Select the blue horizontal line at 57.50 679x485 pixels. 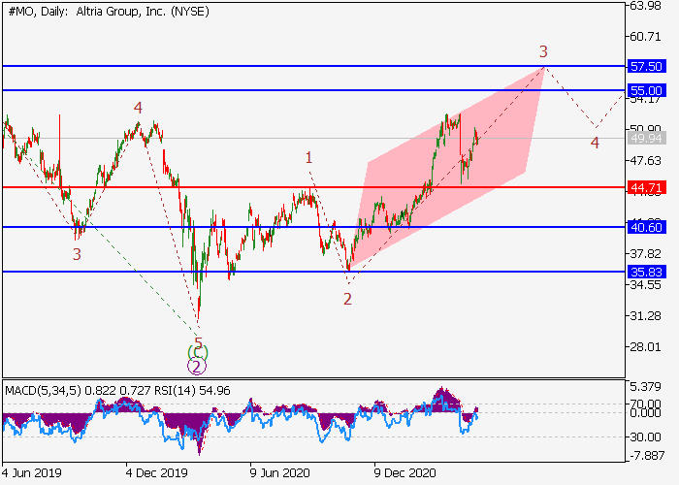coord(314,66)
